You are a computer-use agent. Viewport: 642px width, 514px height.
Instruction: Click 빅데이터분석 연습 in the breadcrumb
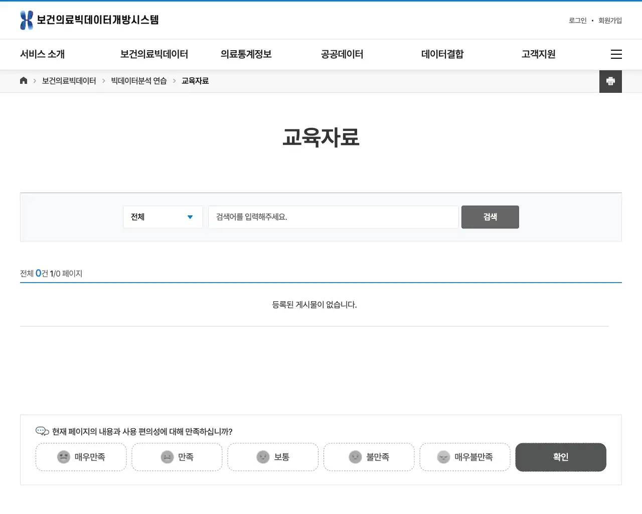[x=139, y=81]
